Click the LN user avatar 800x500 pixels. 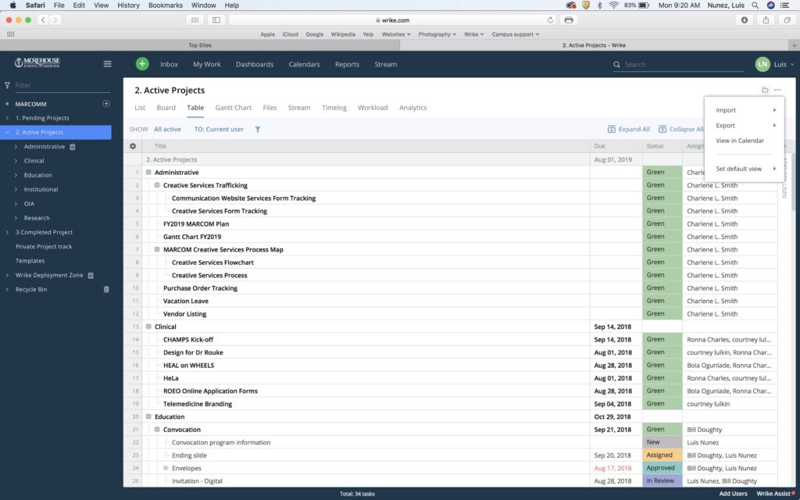pyautogui.click(x=762, y=64)
